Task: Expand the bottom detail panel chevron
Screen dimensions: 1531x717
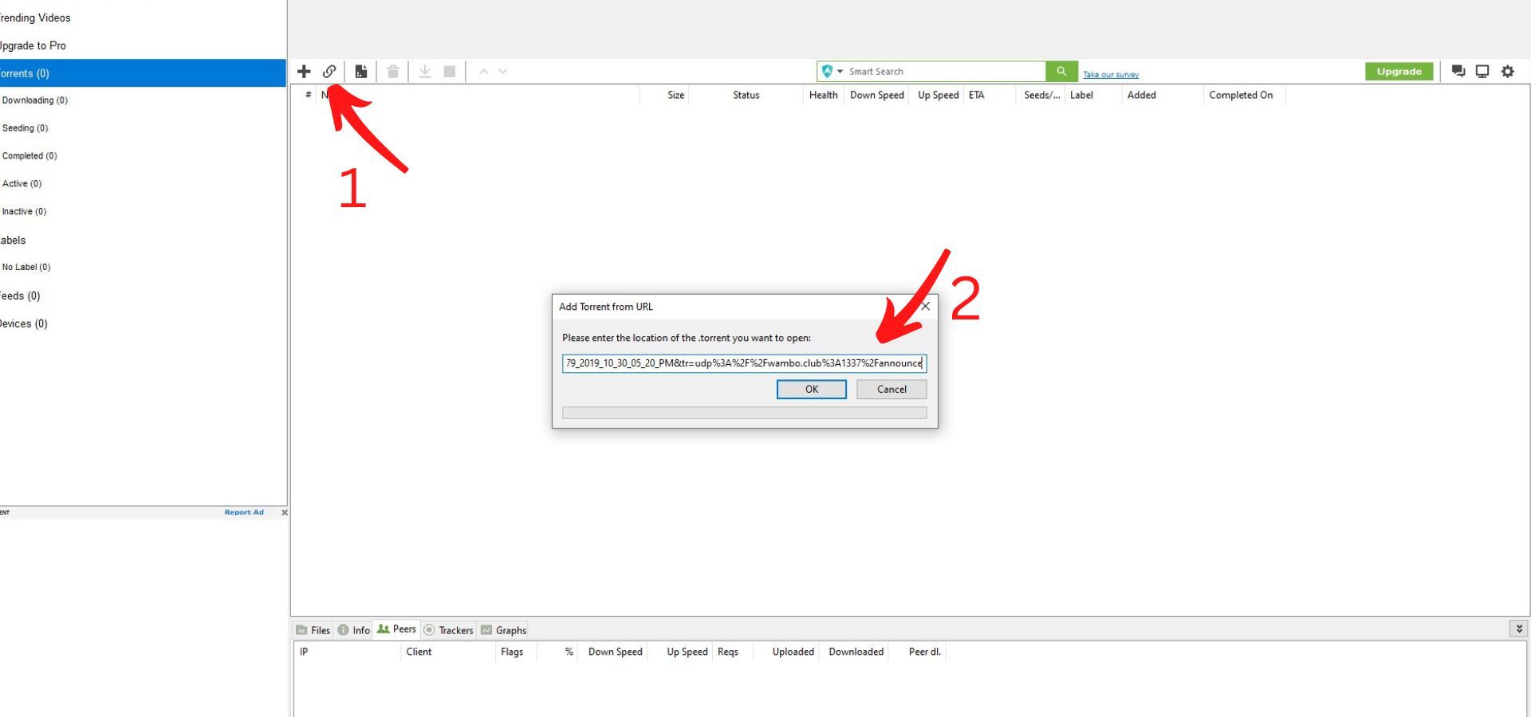Action: point(1518,629)
